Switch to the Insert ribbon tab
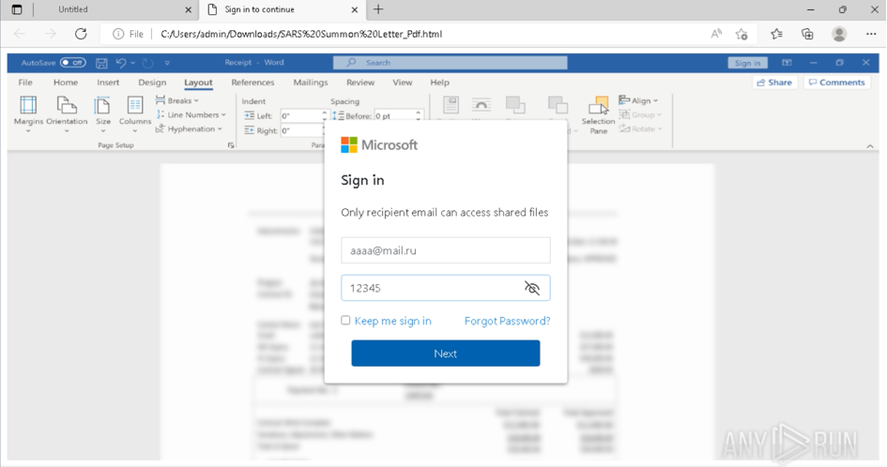Viewport: 887px width, 467px height. [x=108, y=83]
